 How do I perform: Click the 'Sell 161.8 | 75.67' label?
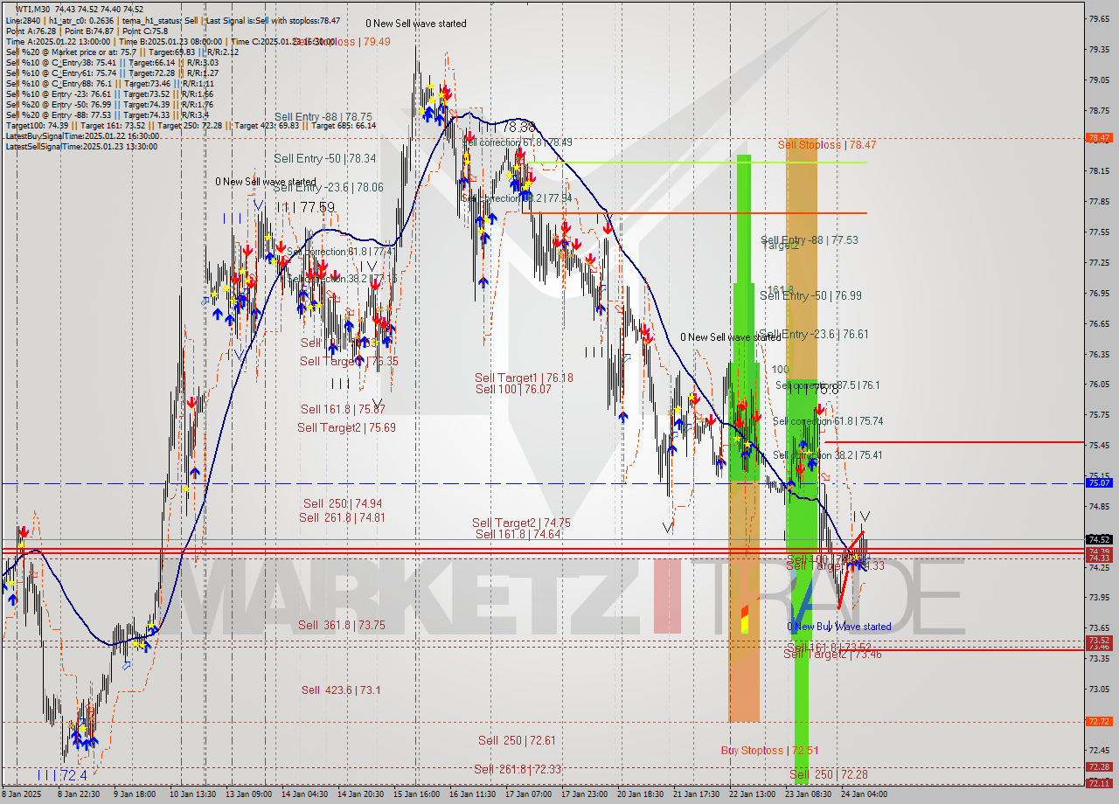click(x=343, y=409)
